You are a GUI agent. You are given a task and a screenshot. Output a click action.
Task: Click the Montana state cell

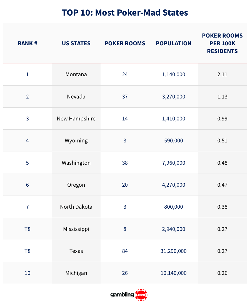[x=76, y=74]
